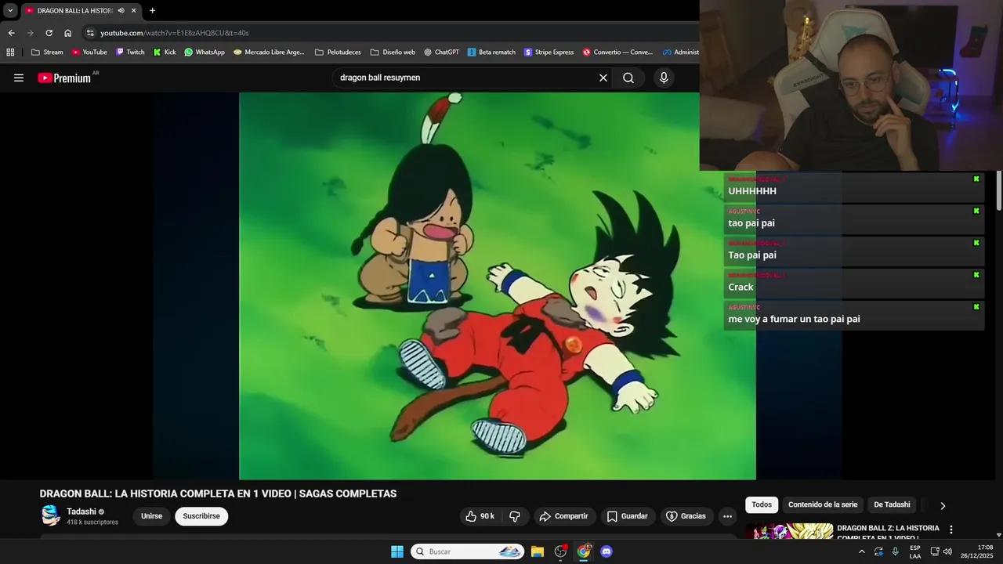1003x564 pixels.
Task: Open the Tadashi channel name link
Action: tap(81, 512)
